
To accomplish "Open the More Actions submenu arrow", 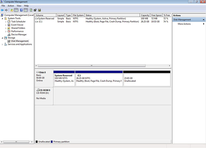I will pyautogui.click(x=204, y=24).
